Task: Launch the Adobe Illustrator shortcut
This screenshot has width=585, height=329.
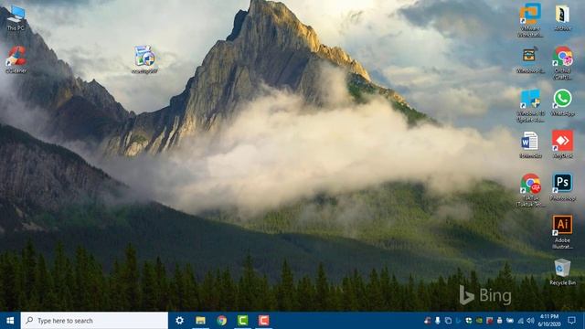Action: [562, 232]
